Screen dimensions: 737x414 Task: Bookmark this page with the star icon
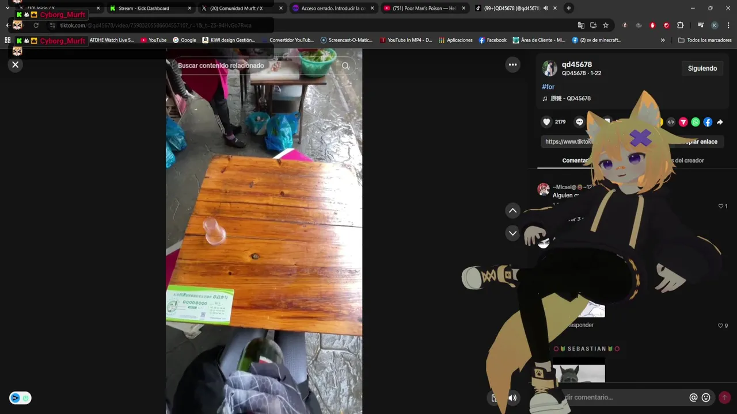pyautogui.click(x=606, y=25)
